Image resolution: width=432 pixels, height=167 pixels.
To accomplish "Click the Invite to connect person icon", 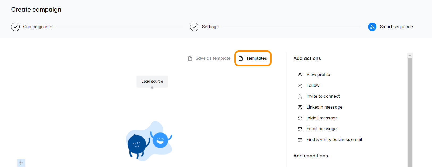I will (x=300, y=96).
